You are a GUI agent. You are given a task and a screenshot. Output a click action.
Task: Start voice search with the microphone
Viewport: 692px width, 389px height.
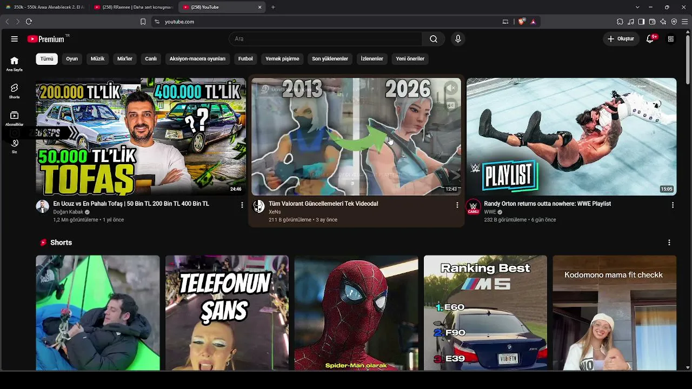(x=458, y=39)
